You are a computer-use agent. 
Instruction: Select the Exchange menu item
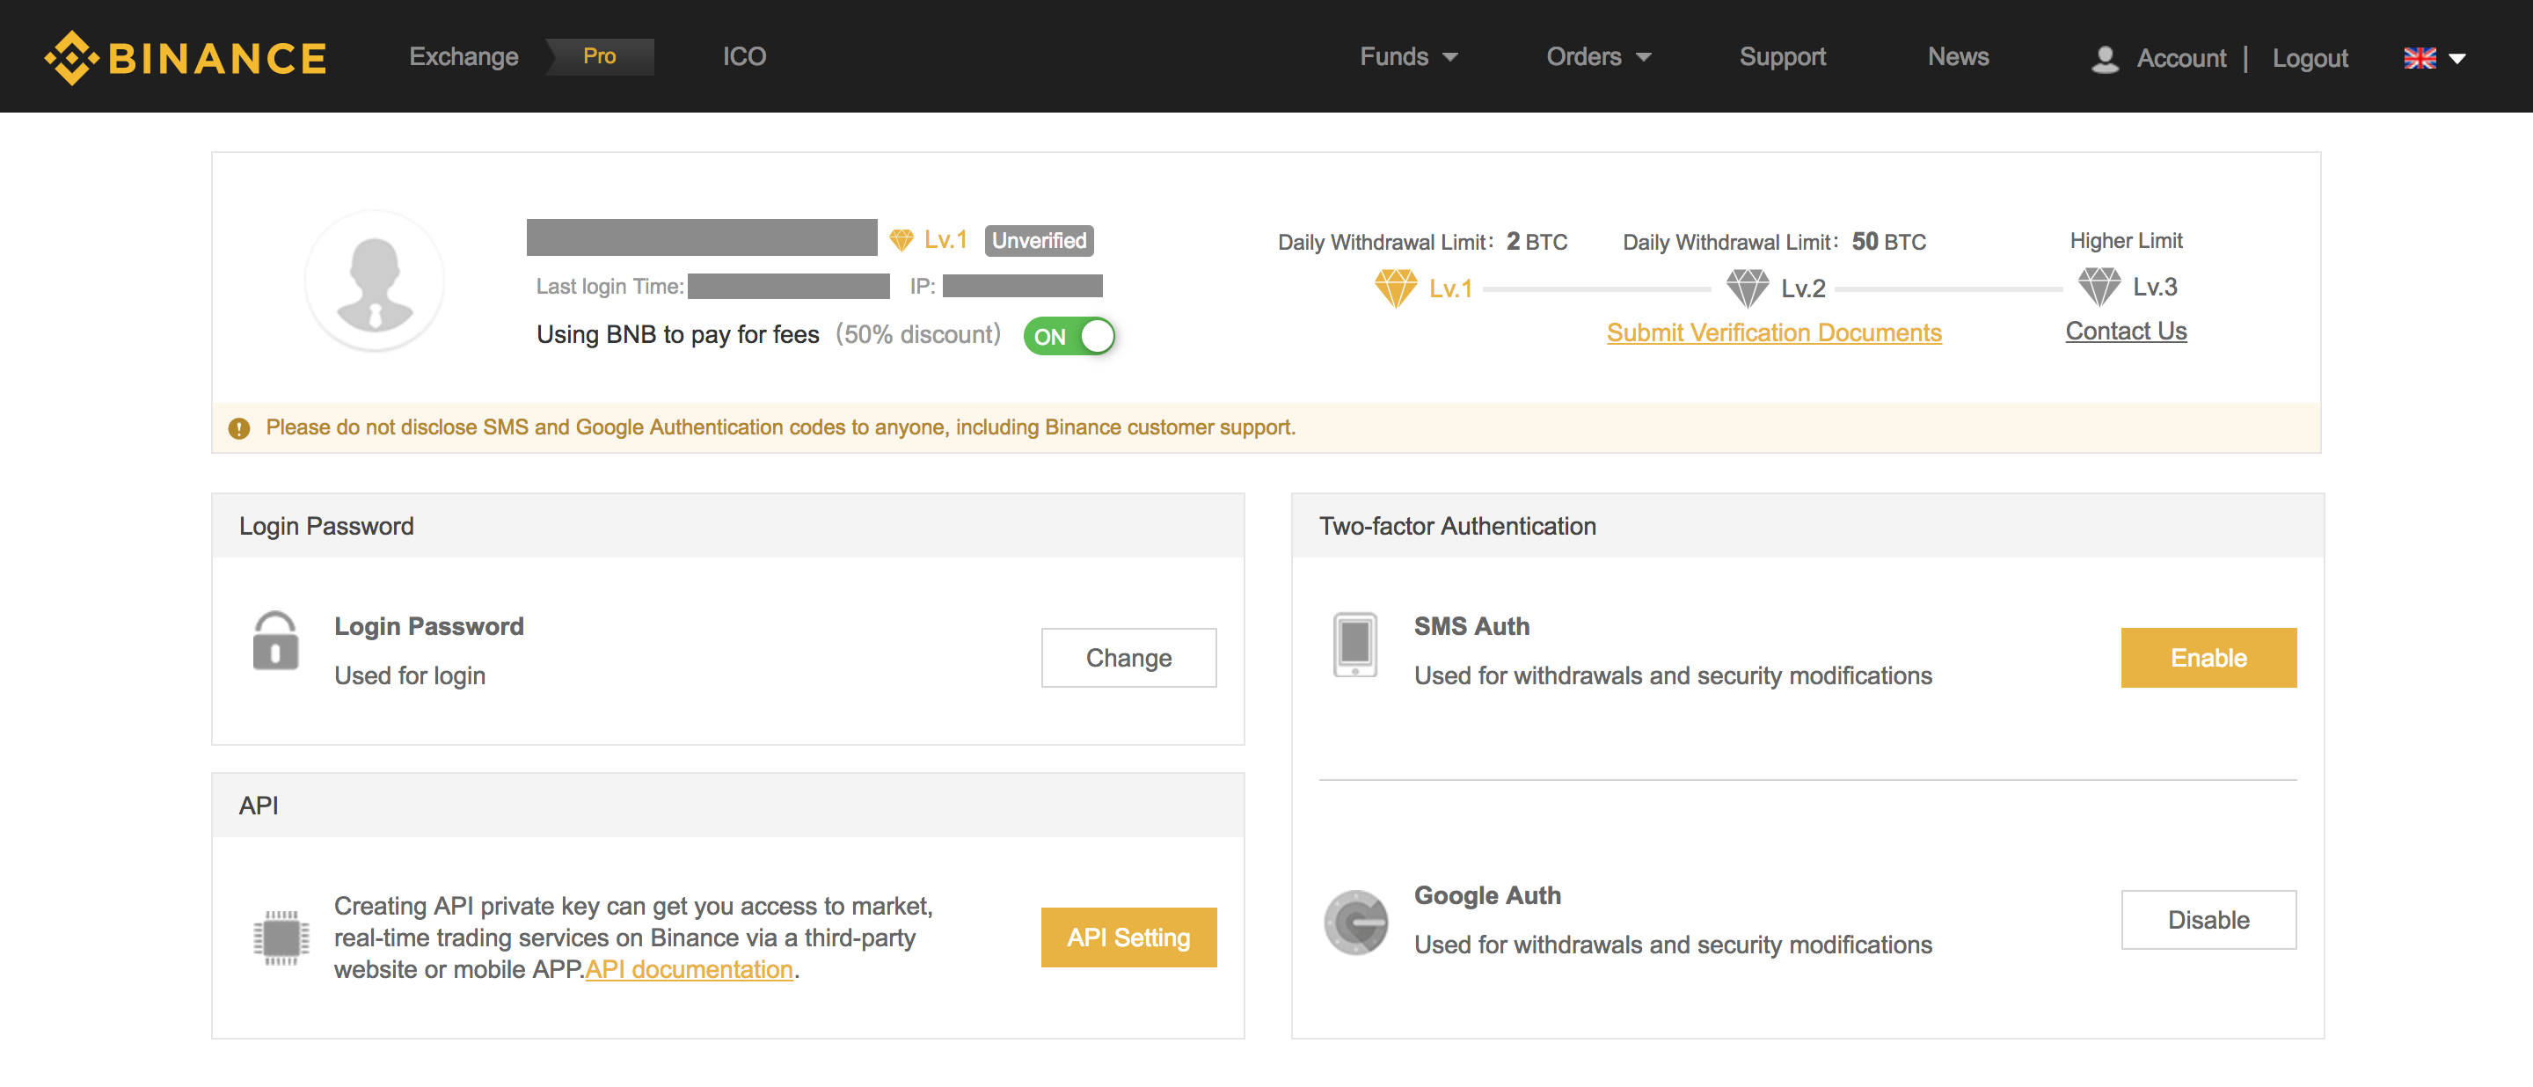460,55
